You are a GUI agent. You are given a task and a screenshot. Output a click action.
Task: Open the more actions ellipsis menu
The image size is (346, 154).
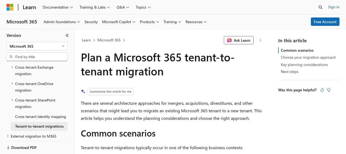[260, 40]
